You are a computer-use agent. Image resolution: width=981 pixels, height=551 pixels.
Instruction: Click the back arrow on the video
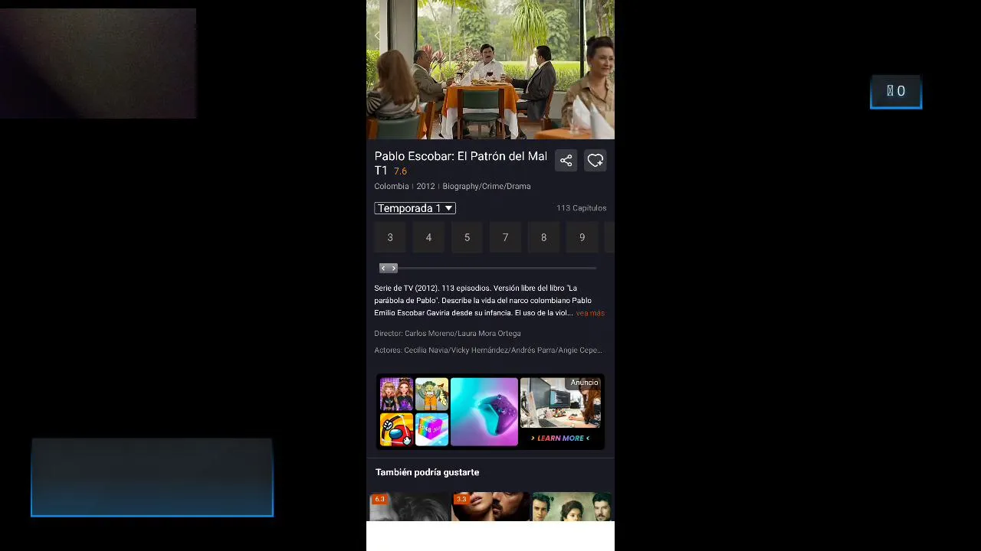378,35
